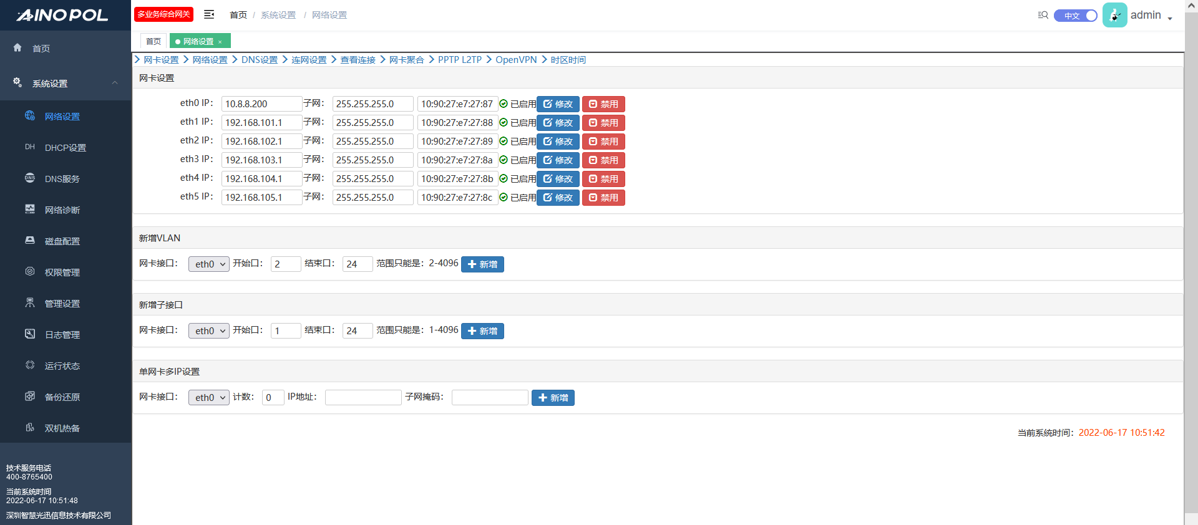Open the OpenVPN navigation item

515,60
